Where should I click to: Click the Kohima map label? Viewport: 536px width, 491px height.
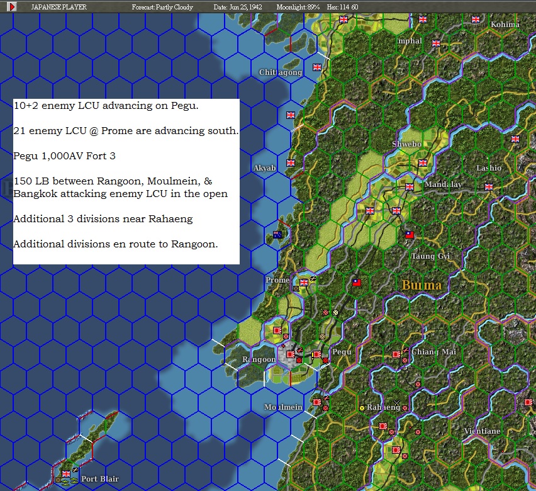click(505, 25)
